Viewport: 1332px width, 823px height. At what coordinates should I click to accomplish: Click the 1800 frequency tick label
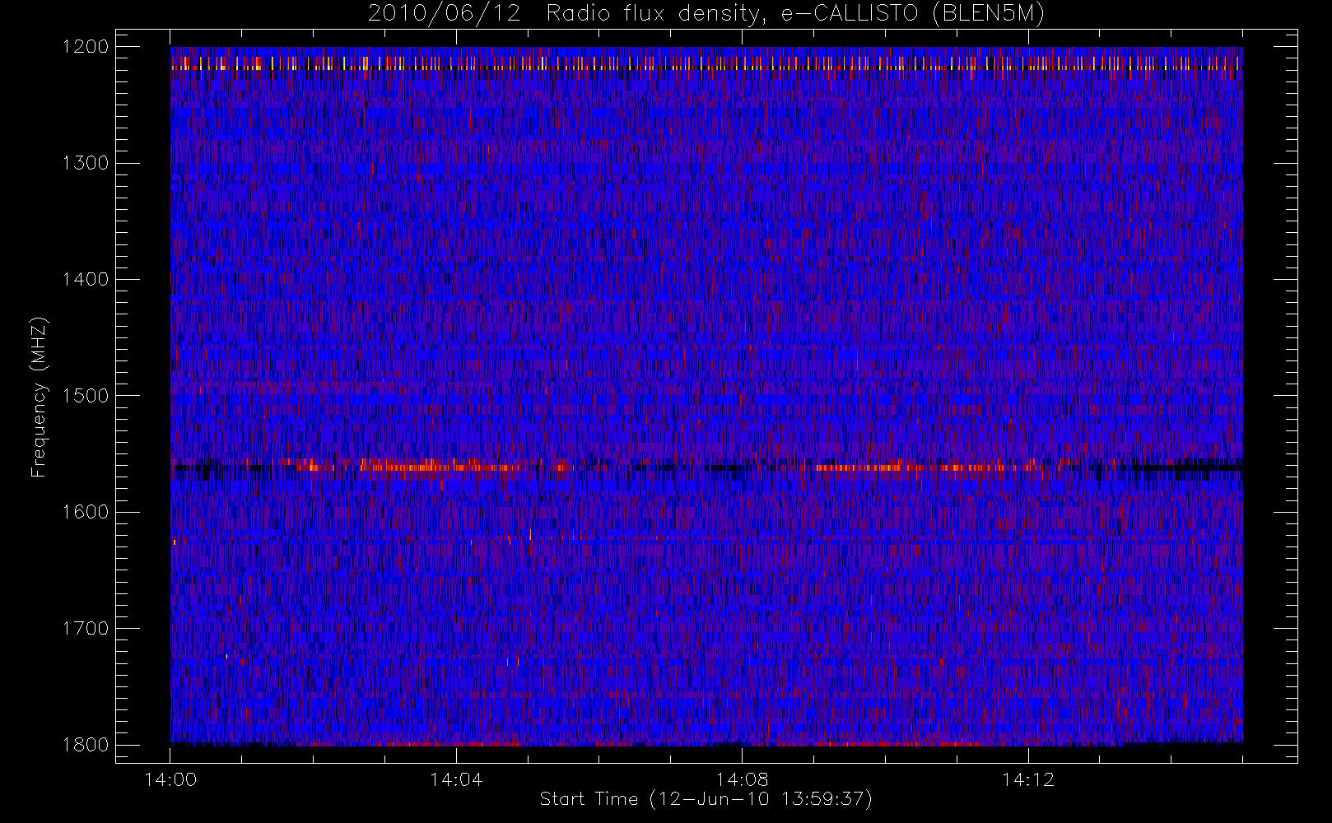(x=86, y=744)
